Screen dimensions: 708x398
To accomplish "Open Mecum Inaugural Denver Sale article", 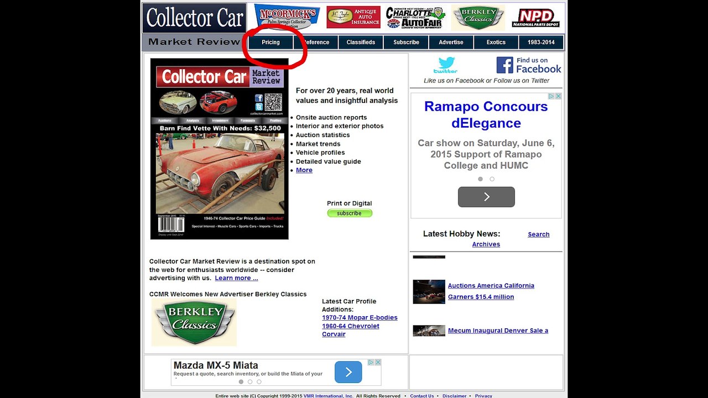I will pos(498,331).
